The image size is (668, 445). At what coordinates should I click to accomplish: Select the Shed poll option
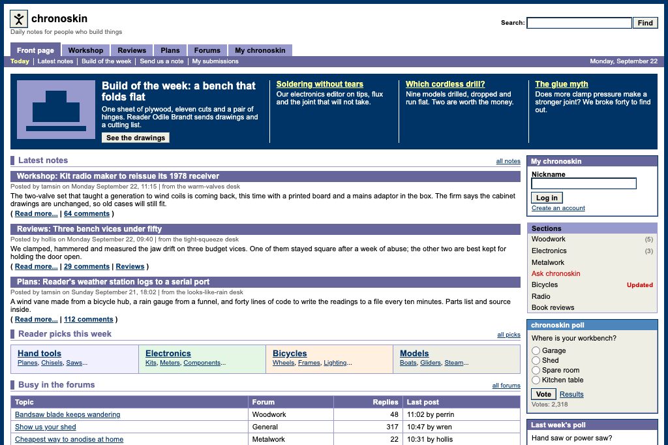tap(536, 361)
